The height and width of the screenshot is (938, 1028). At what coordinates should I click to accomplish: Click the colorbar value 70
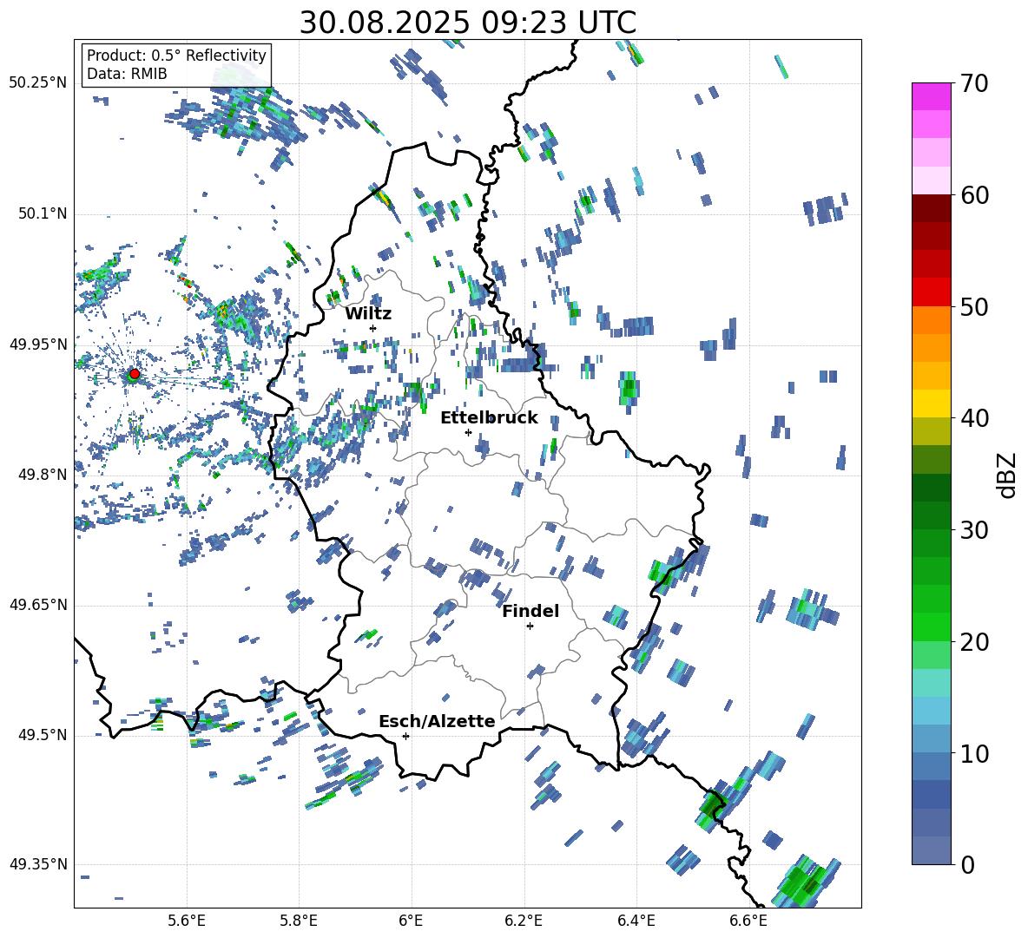(975, 84)
